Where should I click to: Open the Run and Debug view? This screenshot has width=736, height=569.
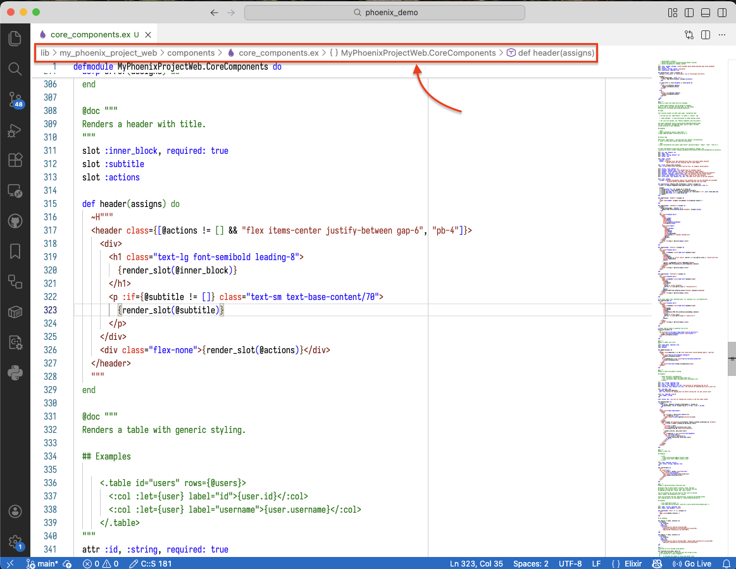point(15,130)
